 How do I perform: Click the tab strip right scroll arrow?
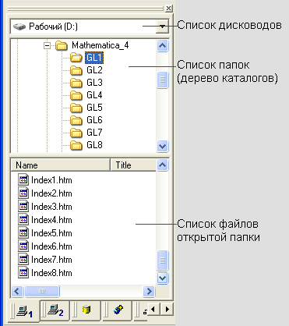tap(167, 309)
